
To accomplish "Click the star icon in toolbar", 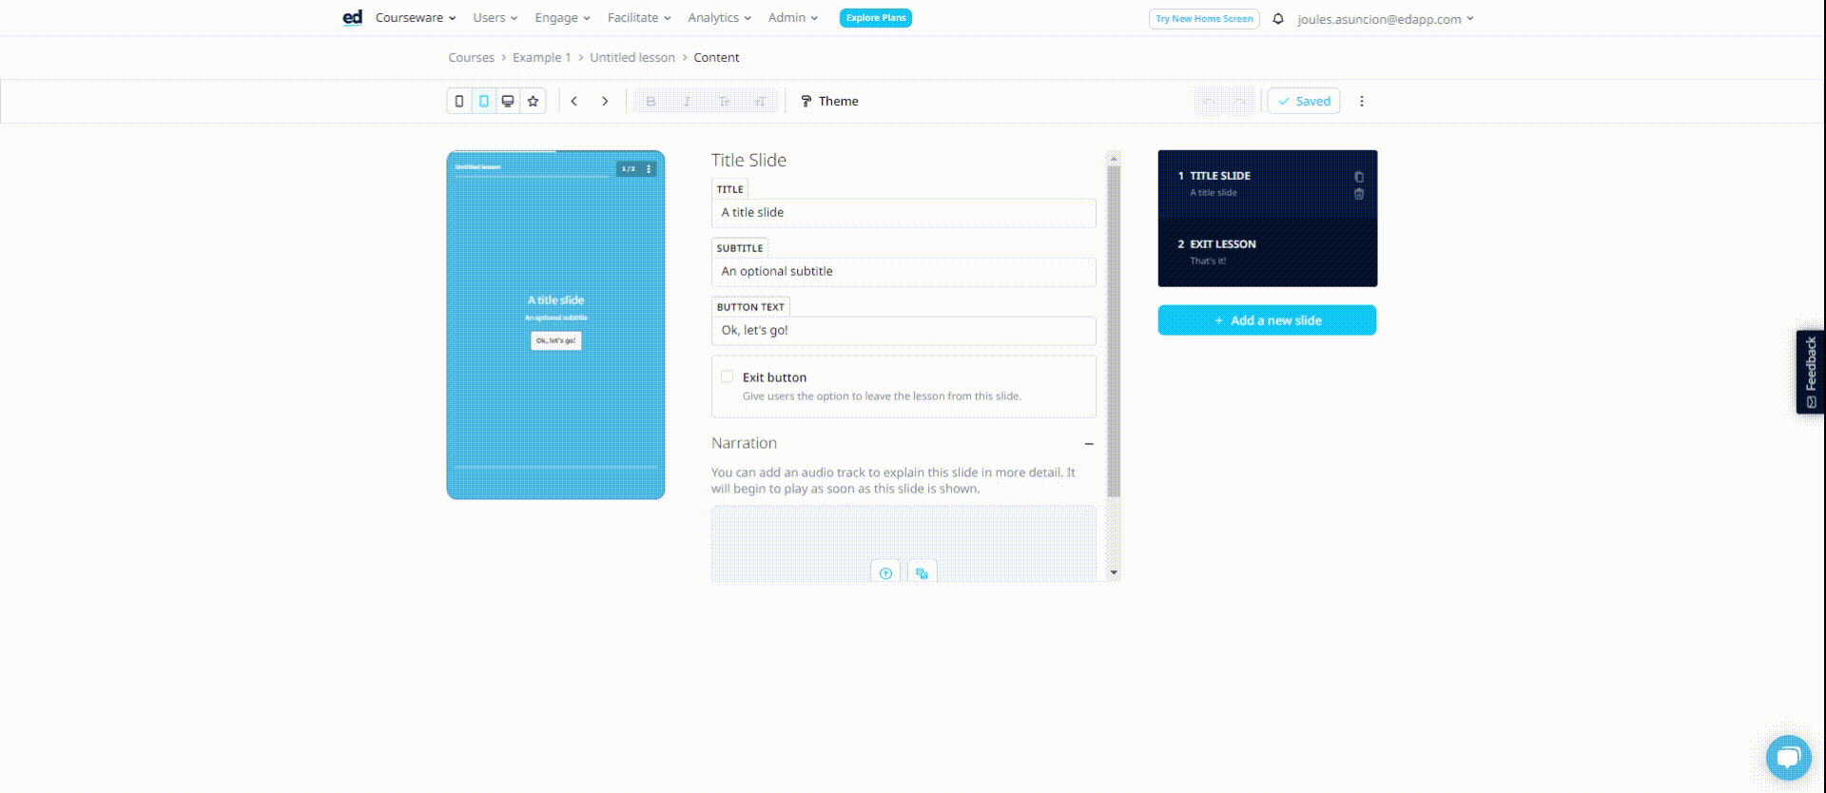I will point(534,101).
